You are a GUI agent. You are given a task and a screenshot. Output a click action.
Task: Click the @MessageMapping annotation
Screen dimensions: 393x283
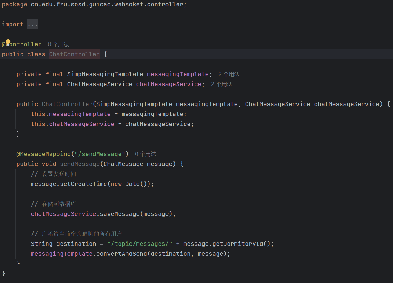coord(44,154)
